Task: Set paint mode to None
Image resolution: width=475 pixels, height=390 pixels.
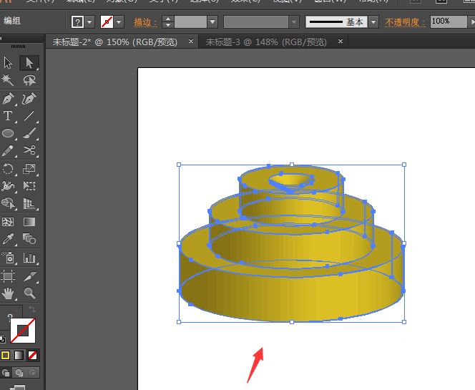Action: 32,355
